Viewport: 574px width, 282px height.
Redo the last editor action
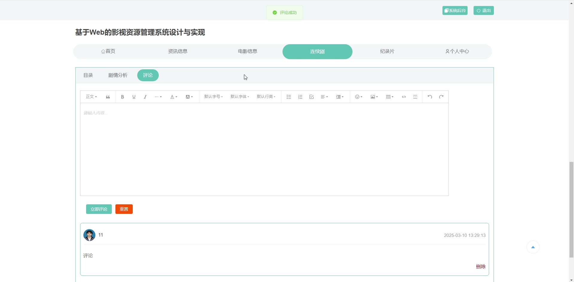click(x=441, y=97)
